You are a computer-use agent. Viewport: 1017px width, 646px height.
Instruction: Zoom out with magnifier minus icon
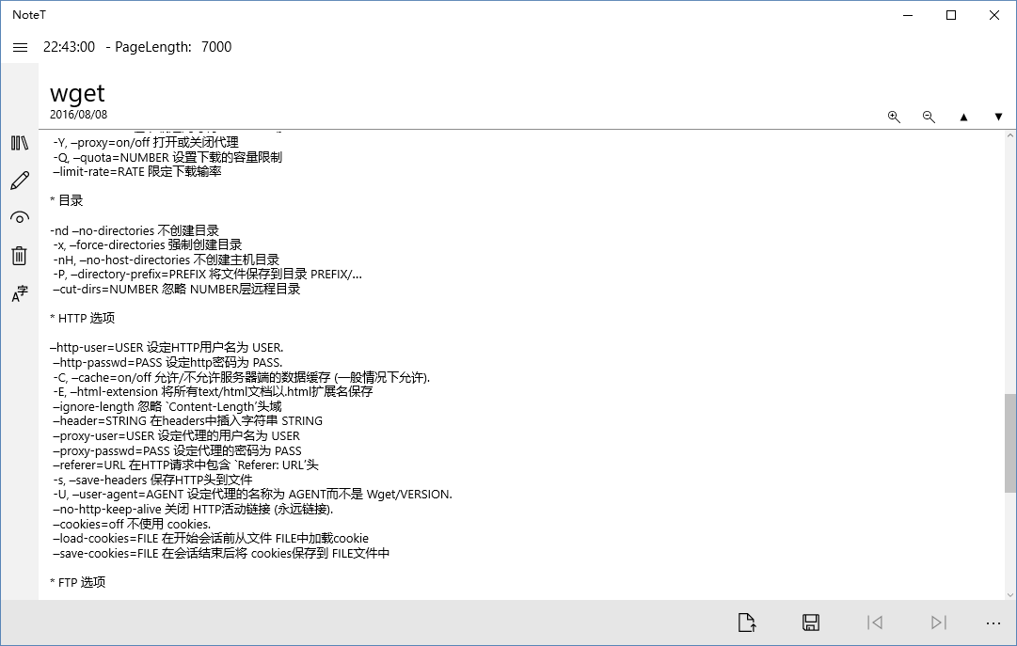coord(929,117)
